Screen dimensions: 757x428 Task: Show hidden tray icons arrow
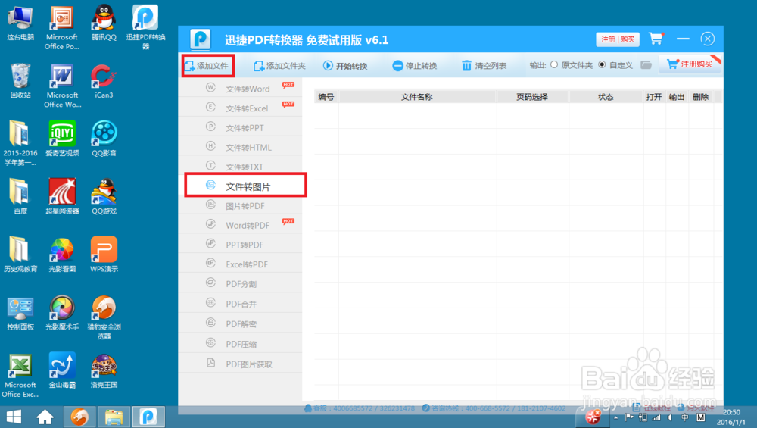(615, 417)
